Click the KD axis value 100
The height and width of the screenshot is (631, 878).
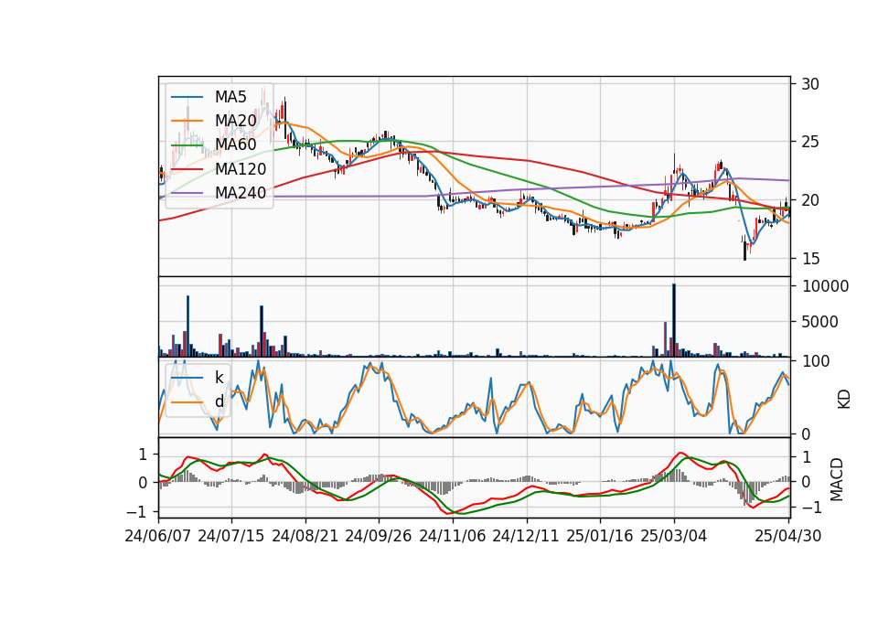[x=816, y=361]
